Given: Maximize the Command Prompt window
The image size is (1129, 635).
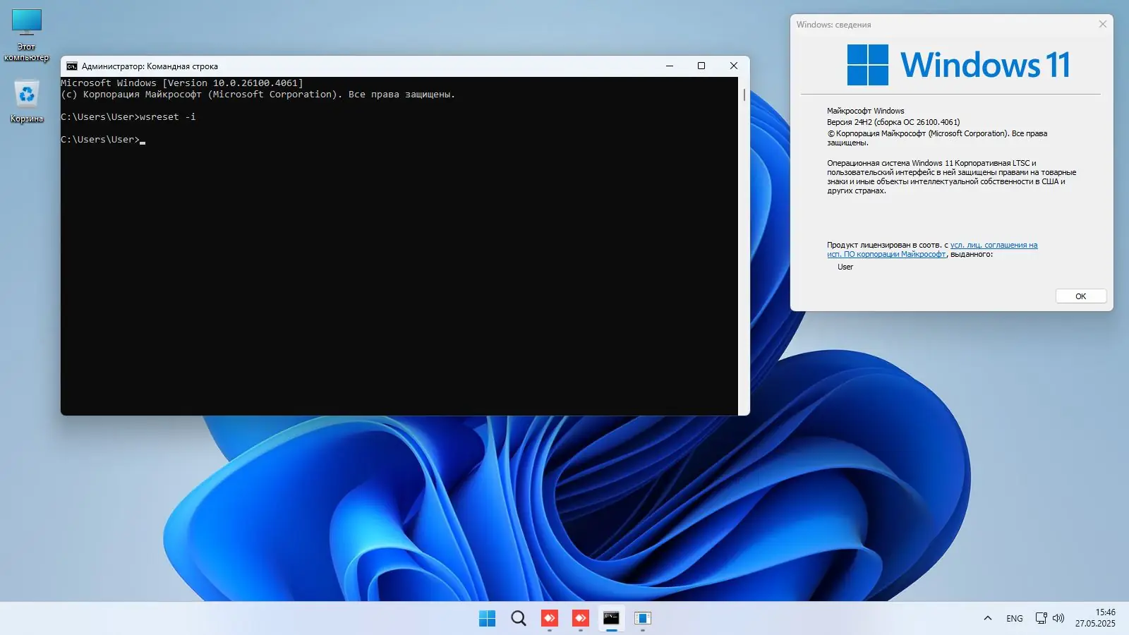Looking at the screenshot, I should click(701, 66).
